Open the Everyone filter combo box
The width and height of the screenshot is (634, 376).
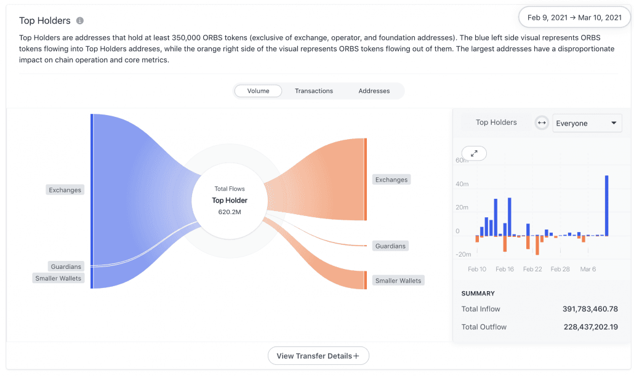(587, 123)
